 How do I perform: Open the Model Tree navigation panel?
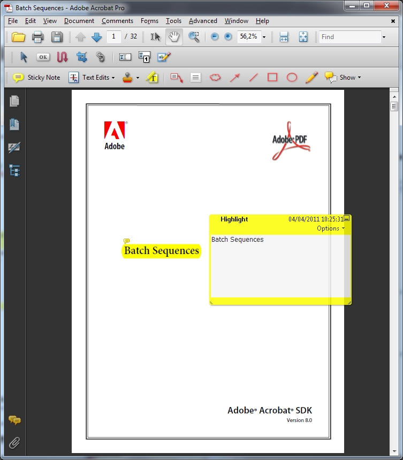[x=14, y=171]
